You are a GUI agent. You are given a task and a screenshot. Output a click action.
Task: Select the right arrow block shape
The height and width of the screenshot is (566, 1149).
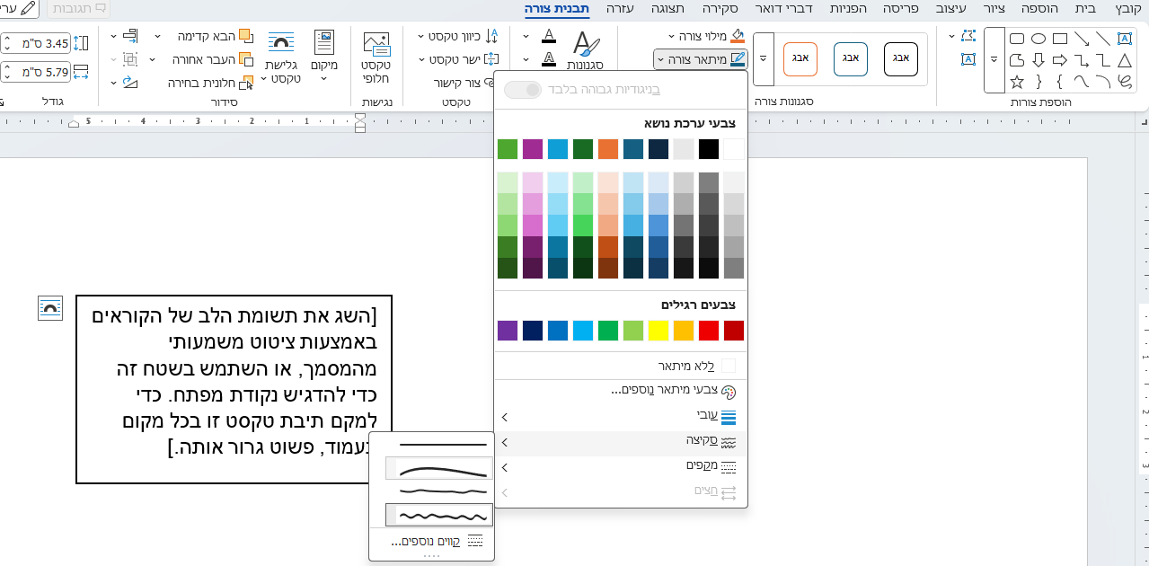click(1060, 60)
